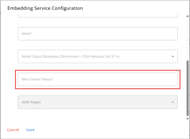Click the 'AWS Region' label text
Viewport: 190px width, 139px height.
click(x=31, y=102)
